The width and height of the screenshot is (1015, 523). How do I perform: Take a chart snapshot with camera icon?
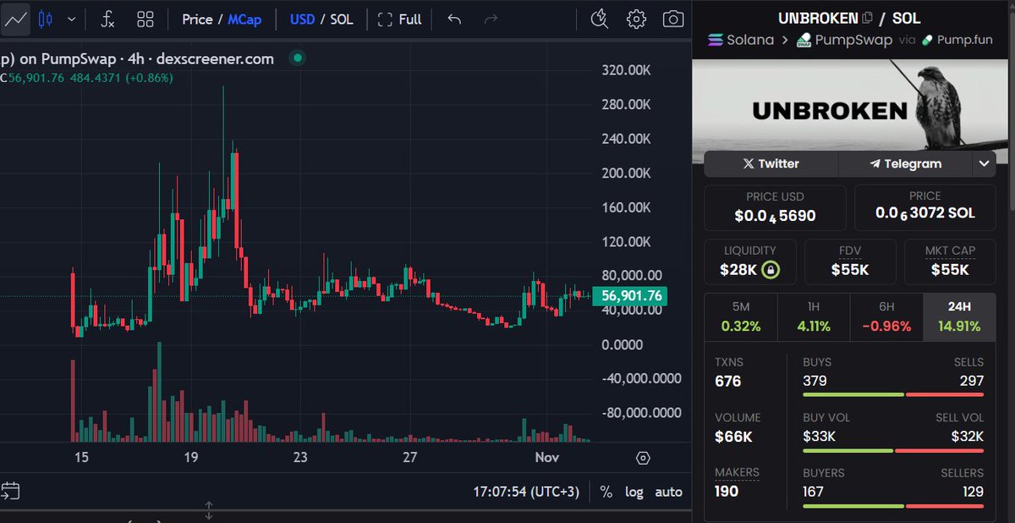click(672, 19)
